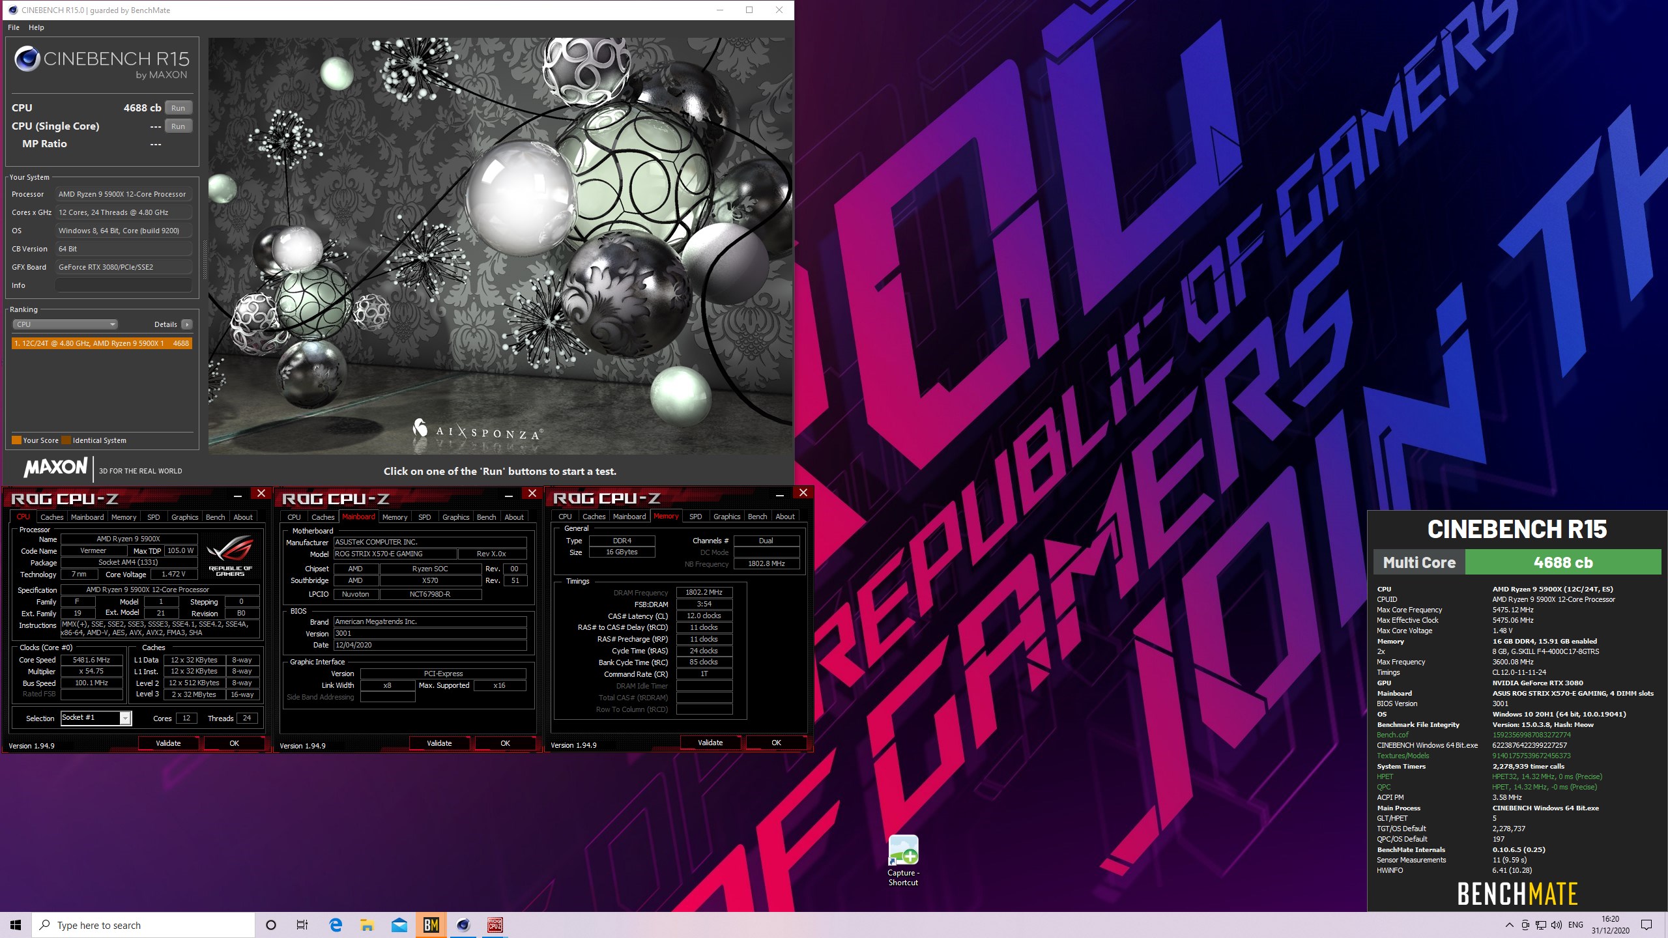The height and width of the screenshot is (938, 1668).
Task: Show hidden system tray icons
Action: pyautogui.click(x=1509, y=925)
